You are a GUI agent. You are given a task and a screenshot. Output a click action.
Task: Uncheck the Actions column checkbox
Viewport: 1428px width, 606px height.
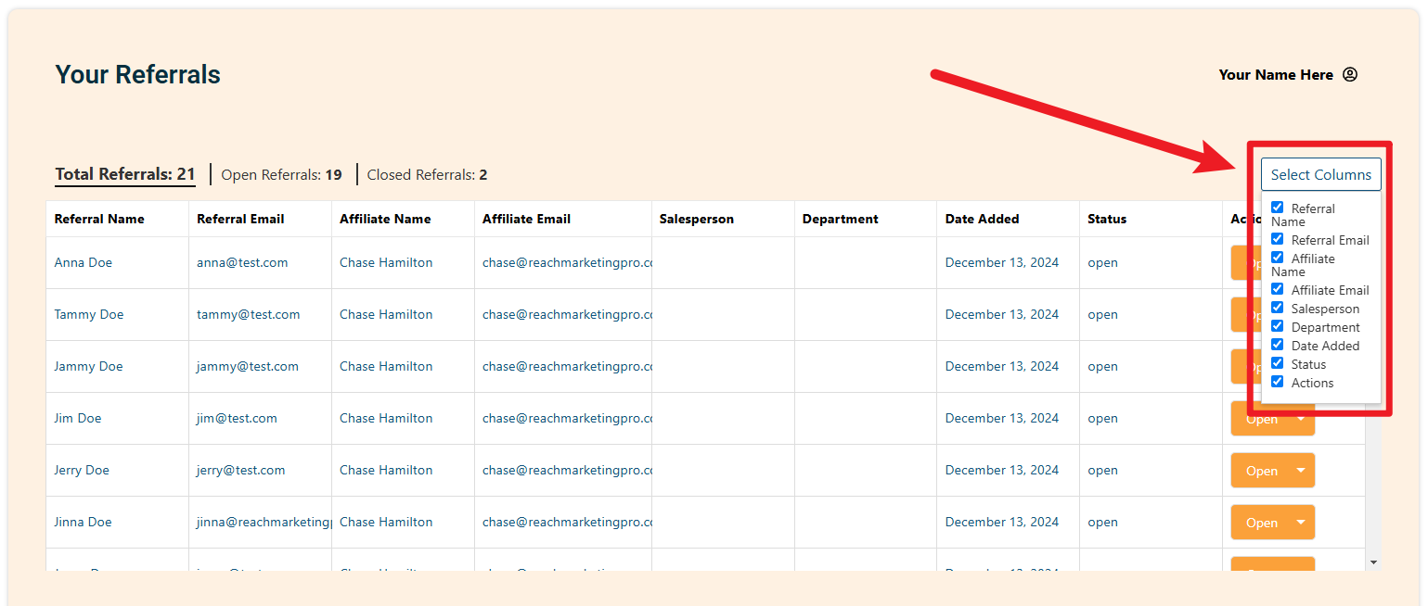pos(1278,382)
